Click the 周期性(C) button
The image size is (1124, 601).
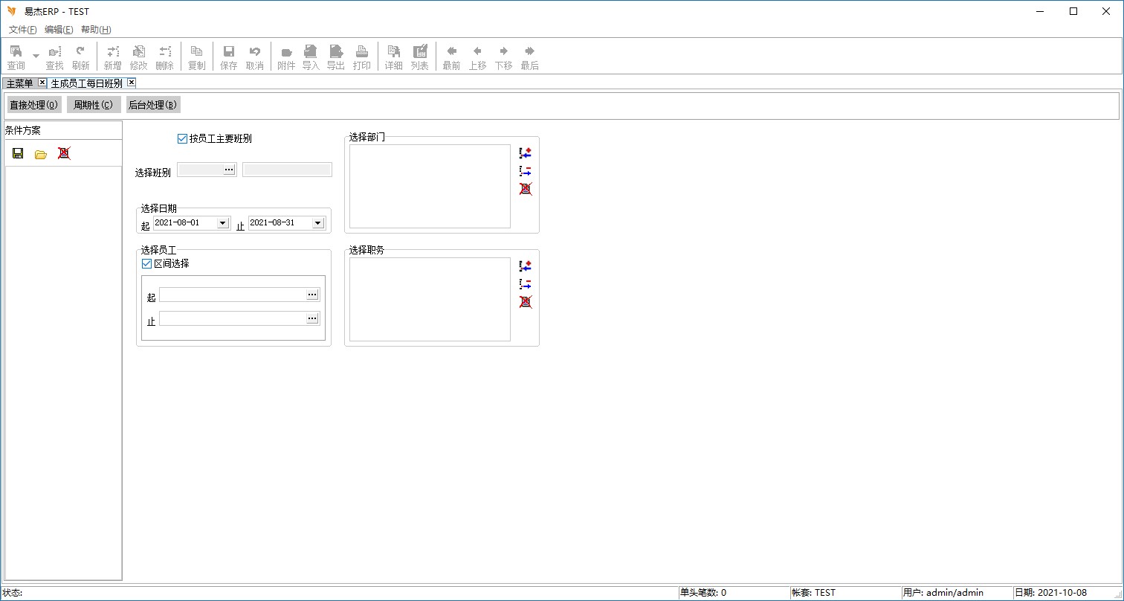coord(94,105)
